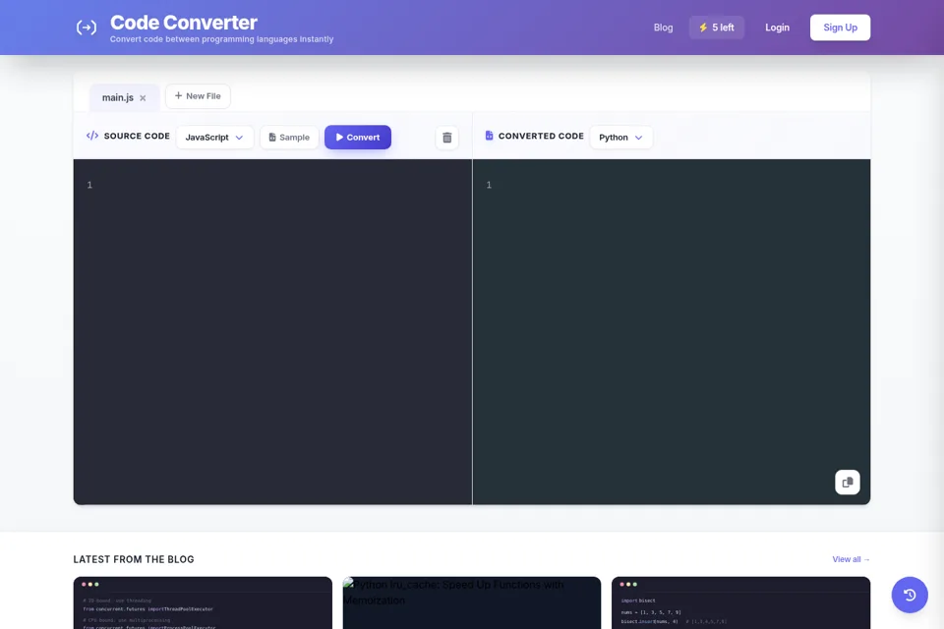Viewport: 944px width, 629px height.
Task: Open the Python lru_cache blog post
Action: [472, 602]
